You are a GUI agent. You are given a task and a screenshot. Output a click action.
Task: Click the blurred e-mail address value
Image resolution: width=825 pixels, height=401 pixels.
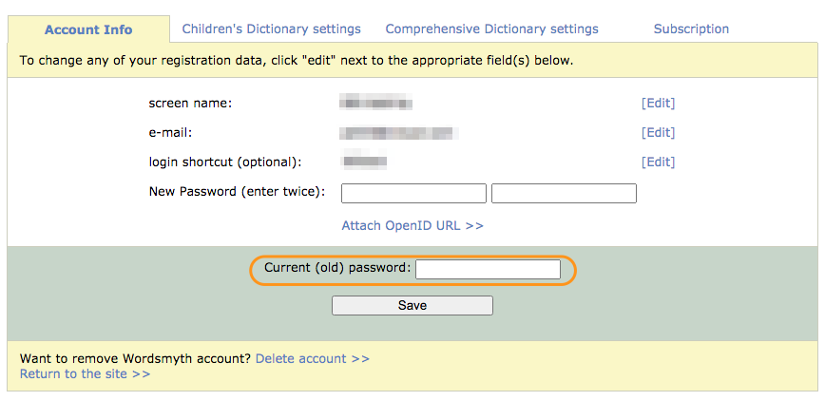point(399,133)
